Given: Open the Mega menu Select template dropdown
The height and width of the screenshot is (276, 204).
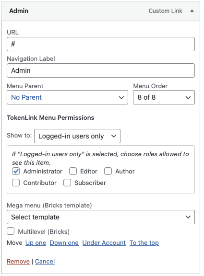Looking at the screenshot, I should coord(101,217).
